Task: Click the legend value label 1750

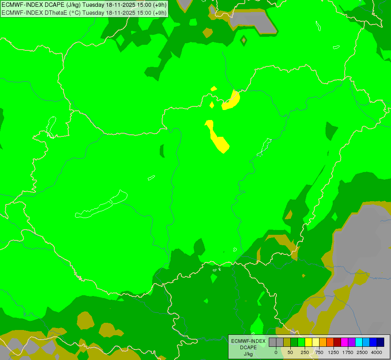Action: pos(347,352)
